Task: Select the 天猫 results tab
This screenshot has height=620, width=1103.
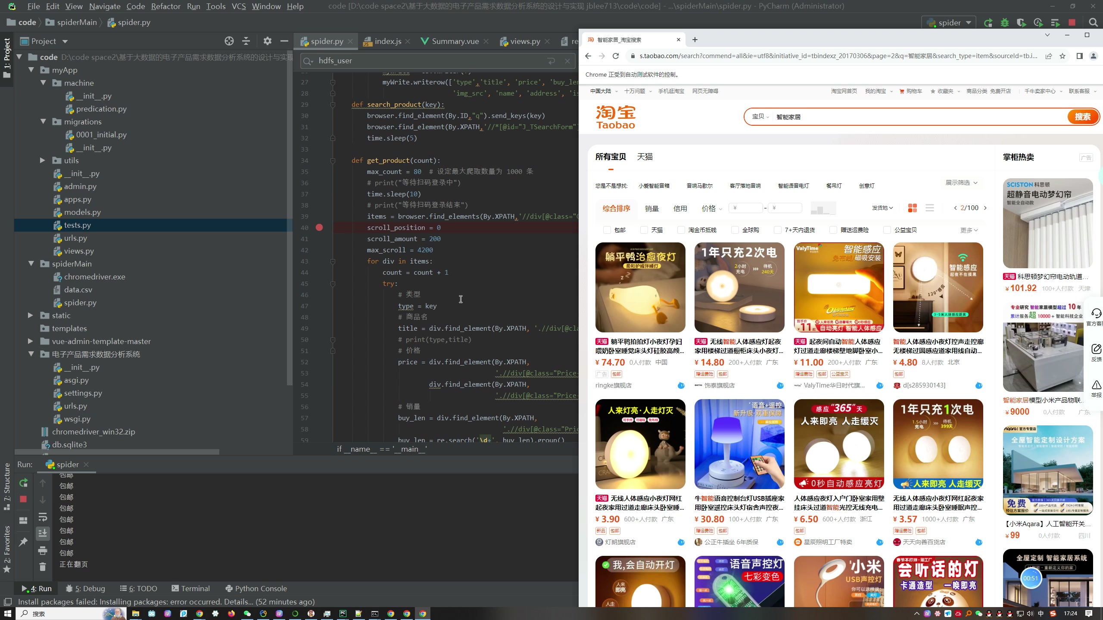Action: point(645,157)
